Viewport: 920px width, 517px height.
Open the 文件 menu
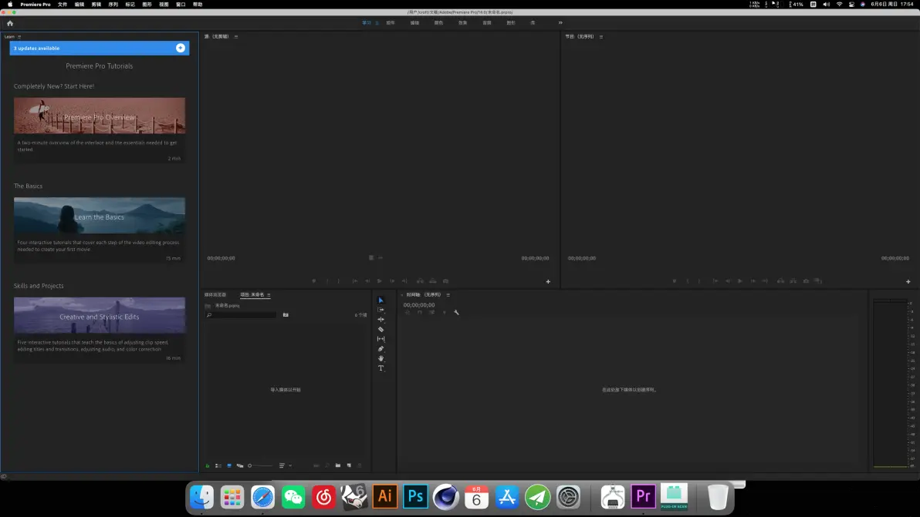tap(63, 4)
